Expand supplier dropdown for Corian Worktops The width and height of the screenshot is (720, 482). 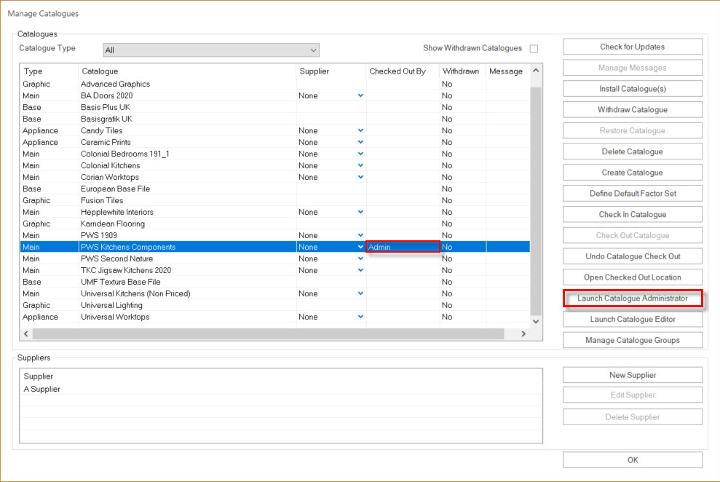(x=360, y=177)
